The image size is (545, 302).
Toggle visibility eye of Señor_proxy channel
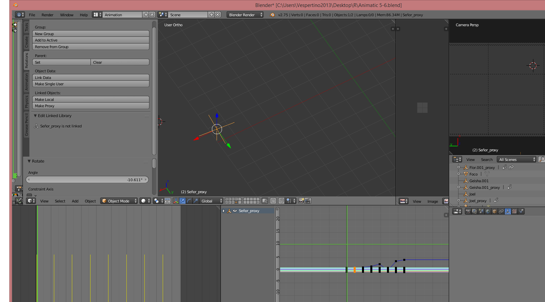(x=235, y=211)
